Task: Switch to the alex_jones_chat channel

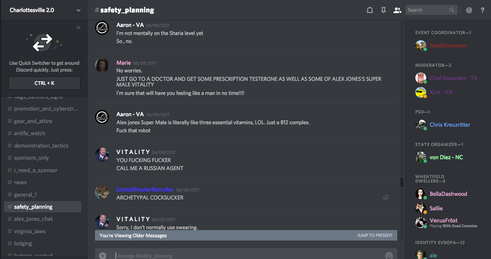Action: click(x=33, y=219)
